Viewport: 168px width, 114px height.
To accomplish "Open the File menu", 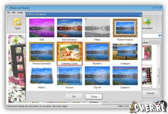I will tap(8, 13).
